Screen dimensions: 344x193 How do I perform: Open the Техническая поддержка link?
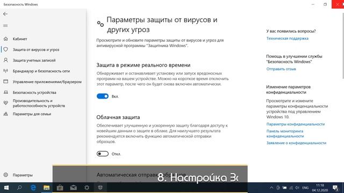(288, 38)
